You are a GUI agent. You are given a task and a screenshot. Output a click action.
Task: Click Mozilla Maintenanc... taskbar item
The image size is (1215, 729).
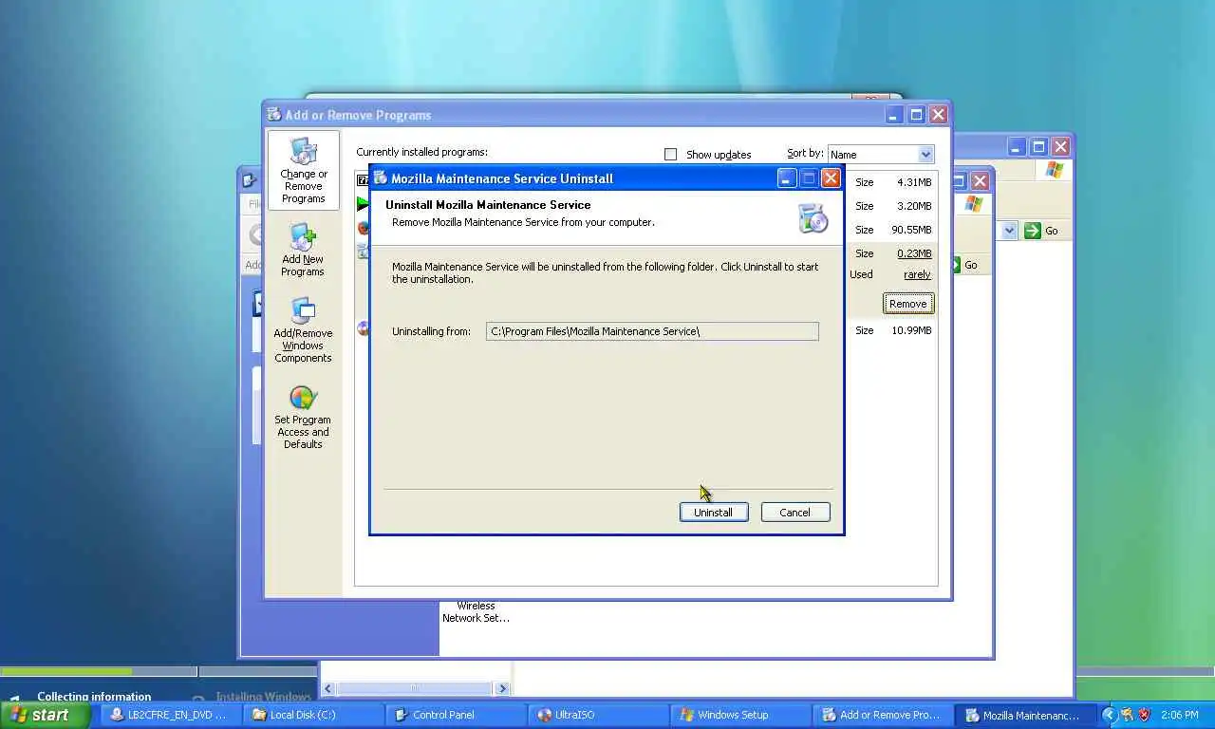tap(1025, 715)
